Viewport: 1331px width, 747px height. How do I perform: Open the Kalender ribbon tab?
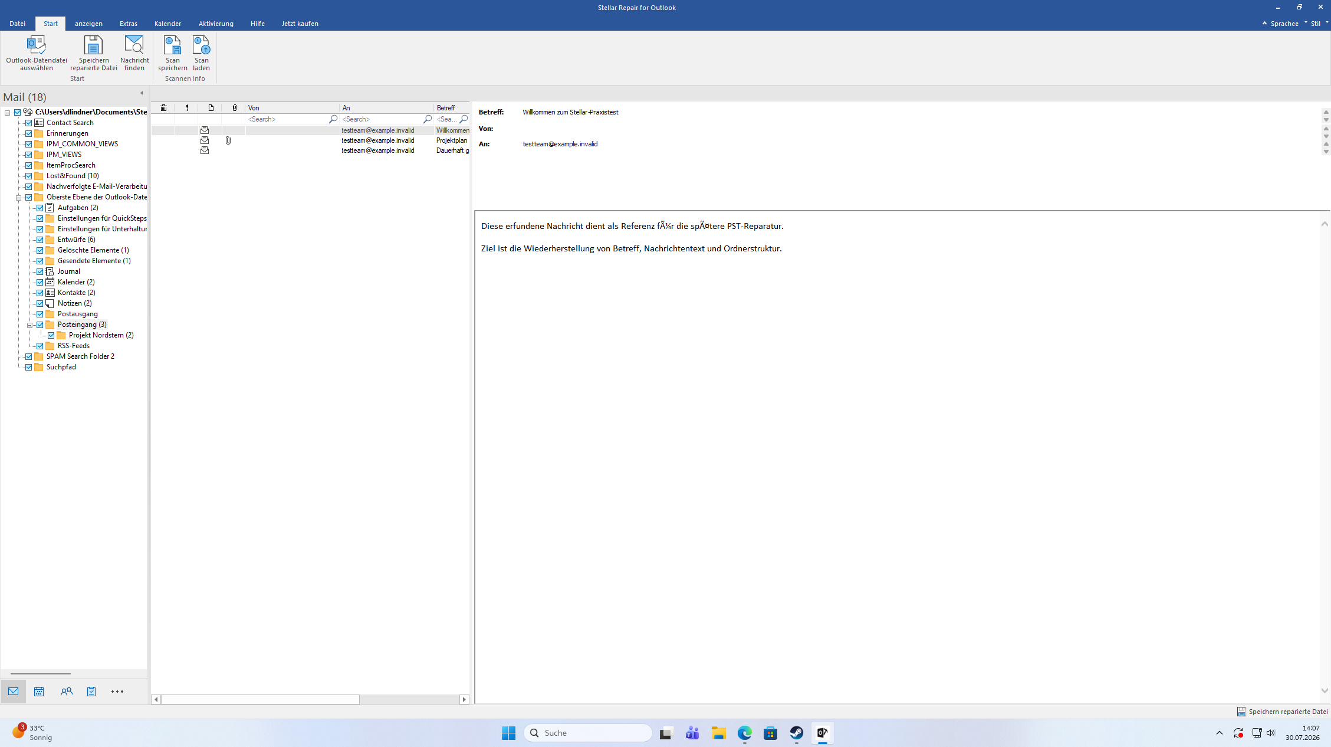[x=167, y=24]
